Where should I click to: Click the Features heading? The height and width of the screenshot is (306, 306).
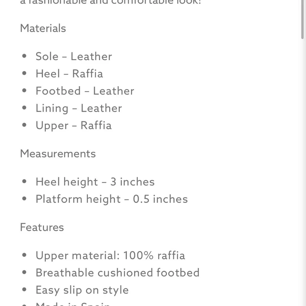coord(42,227)
